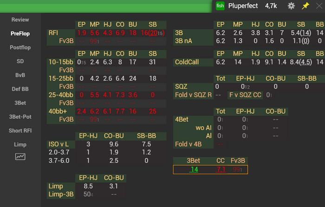Click Limp EP-HJ value 8.5
This screenshot has height=207, width=325.
pyautogui.click(x=88, y=186)
